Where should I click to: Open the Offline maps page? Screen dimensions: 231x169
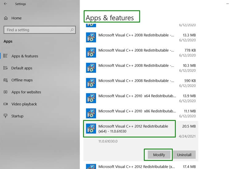[22, 80]
